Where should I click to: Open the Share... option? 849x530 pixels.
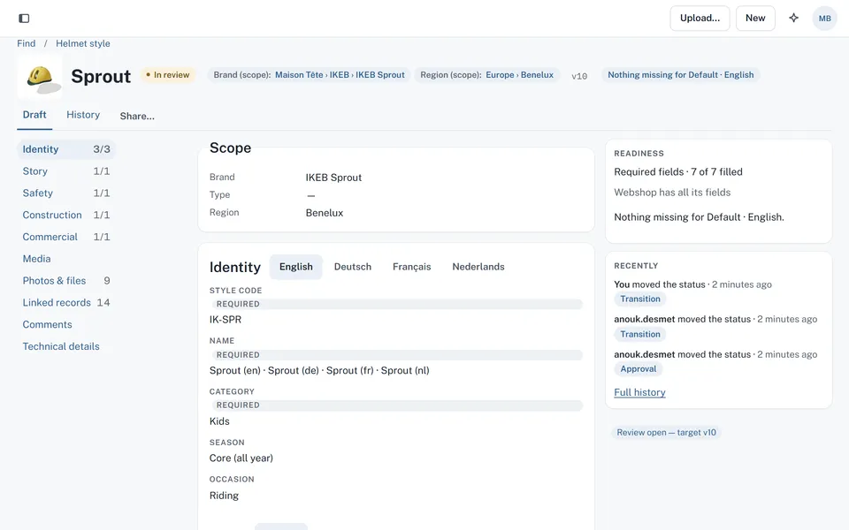pos(137,116)
